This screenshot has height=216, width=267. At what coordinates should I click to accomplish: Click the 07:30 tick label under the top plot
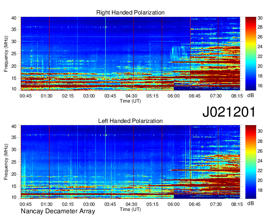tap(216, 96)
